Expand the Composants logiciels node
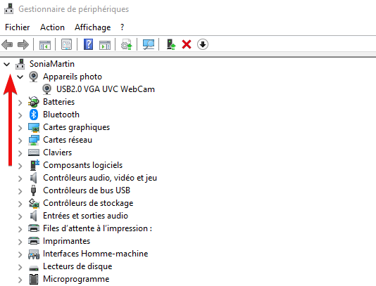The image size is (376, 286). pyautogui.click(x=20, y=166)
